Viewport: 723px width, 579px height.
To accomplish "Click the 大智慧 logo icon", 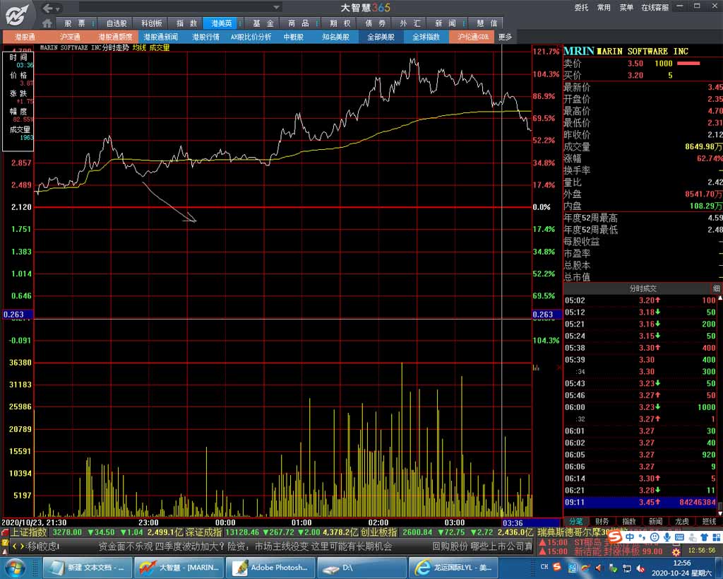I will (x=17, y=15).
